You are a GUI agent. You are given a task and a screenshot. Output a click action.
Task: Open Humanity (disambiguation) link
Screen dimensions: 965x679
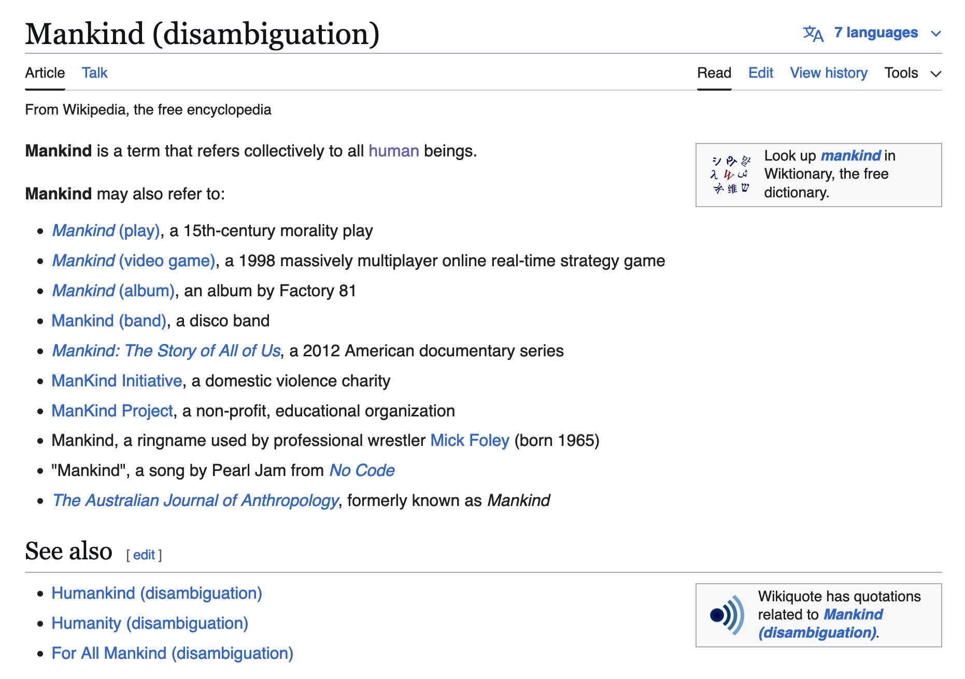150,623
